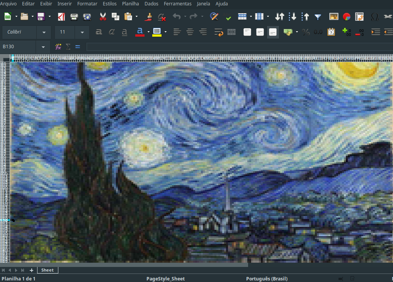This screenshot has height=282, width=393.
Task: Open the font size dropdown
Action: 82,32
